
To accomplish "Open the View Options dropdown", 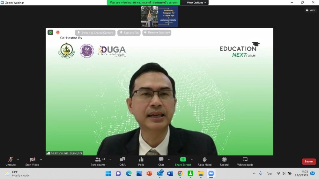I will (x=197, y=3).
